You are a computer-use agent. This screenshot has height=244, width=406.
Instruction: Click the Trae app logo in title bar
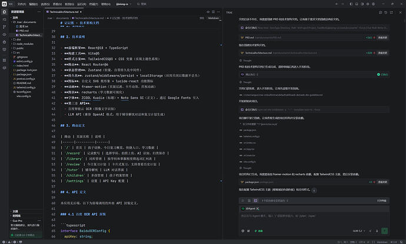click(x=4, y=4)
